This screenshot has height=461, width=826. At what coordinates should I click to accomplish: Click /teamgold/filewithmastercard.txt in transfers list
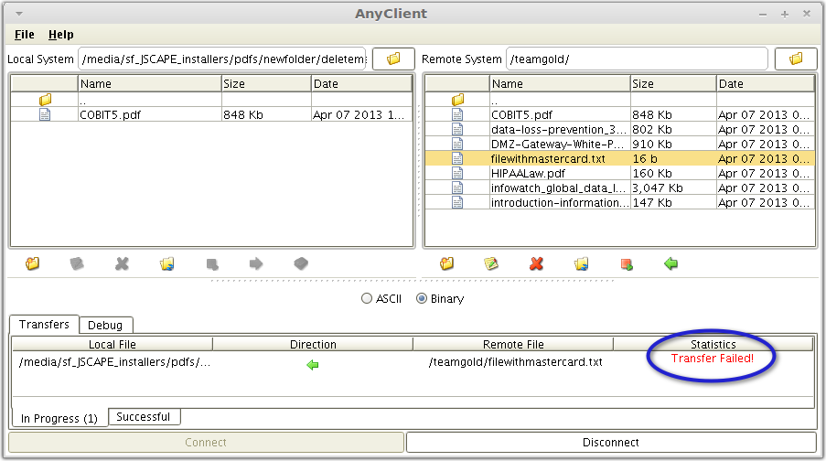(x=516, y=362)
